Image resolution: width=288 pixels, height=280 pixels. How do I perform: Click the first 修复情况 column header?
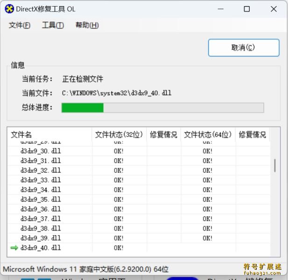tap(164, 134)
